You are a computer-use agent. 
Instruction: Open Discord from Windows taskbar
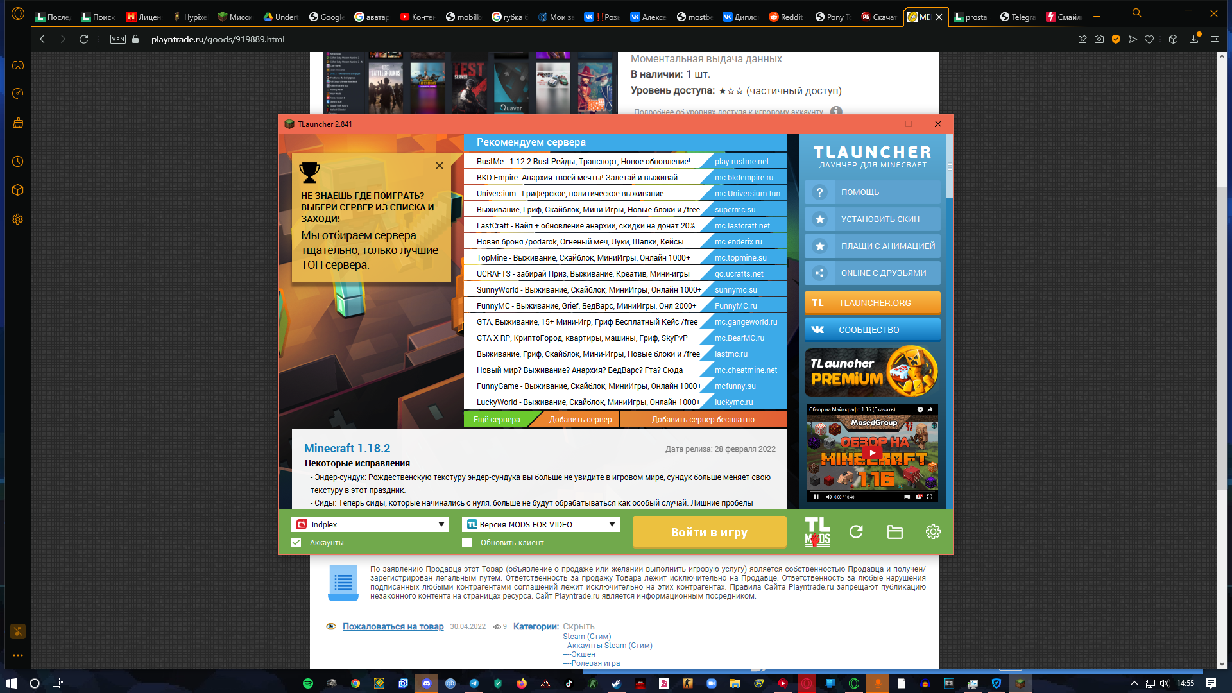coord(427,683)
